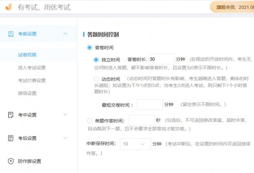The height and width of the screenshot is (173, 254).
Task: Click the 考中设置 pencil-paper icon
Action: click(11, 115)
